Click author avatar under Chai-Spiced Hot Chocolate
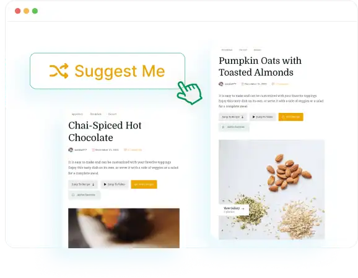The width and height of the screenshot is (358, 278). pos(71,150)
